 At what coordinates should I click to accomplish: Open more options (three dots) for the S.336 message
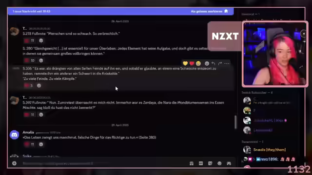click(226, 64)
